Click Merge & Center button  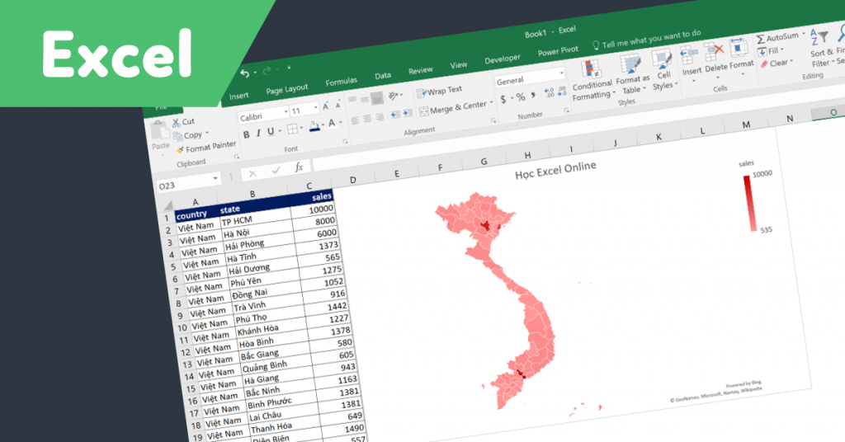(x=456, y=108)
